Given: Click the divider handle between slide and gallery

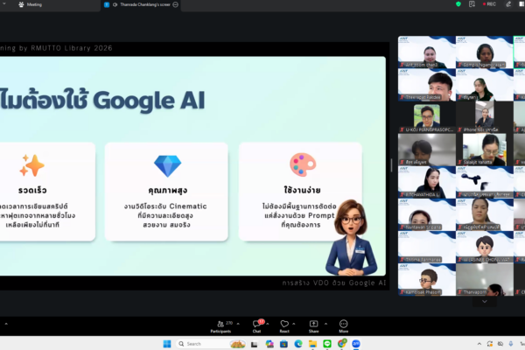Looking at the screenshot, I should (x=392, y=165).
